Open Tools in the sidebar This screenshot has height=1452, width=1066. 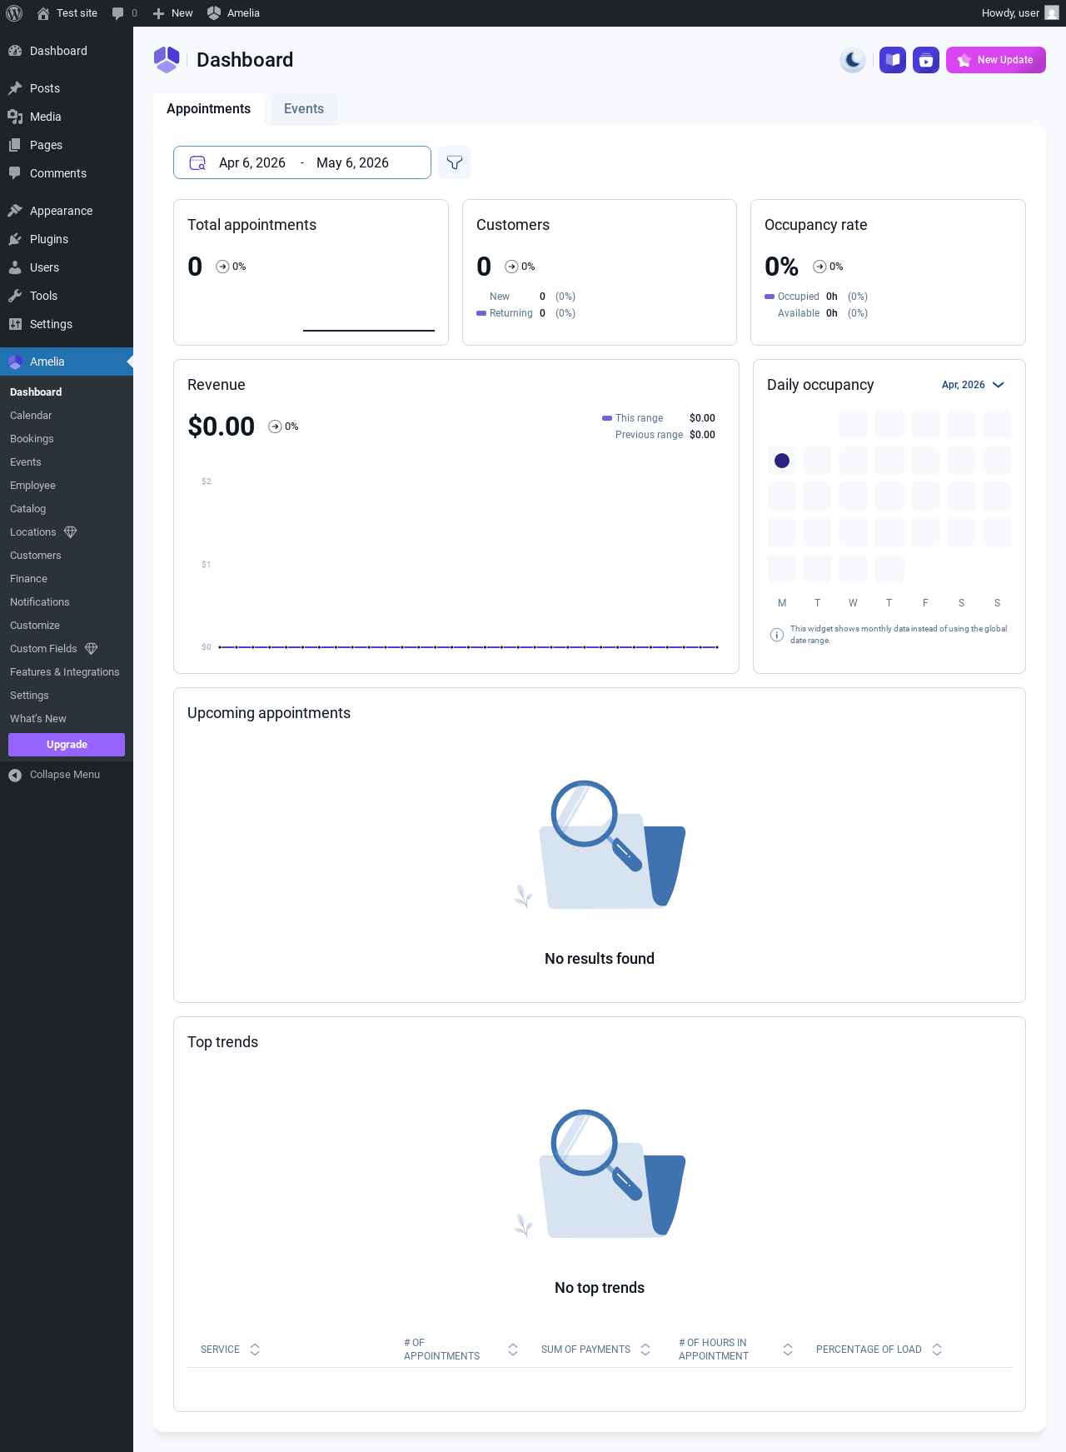[67, 296]
